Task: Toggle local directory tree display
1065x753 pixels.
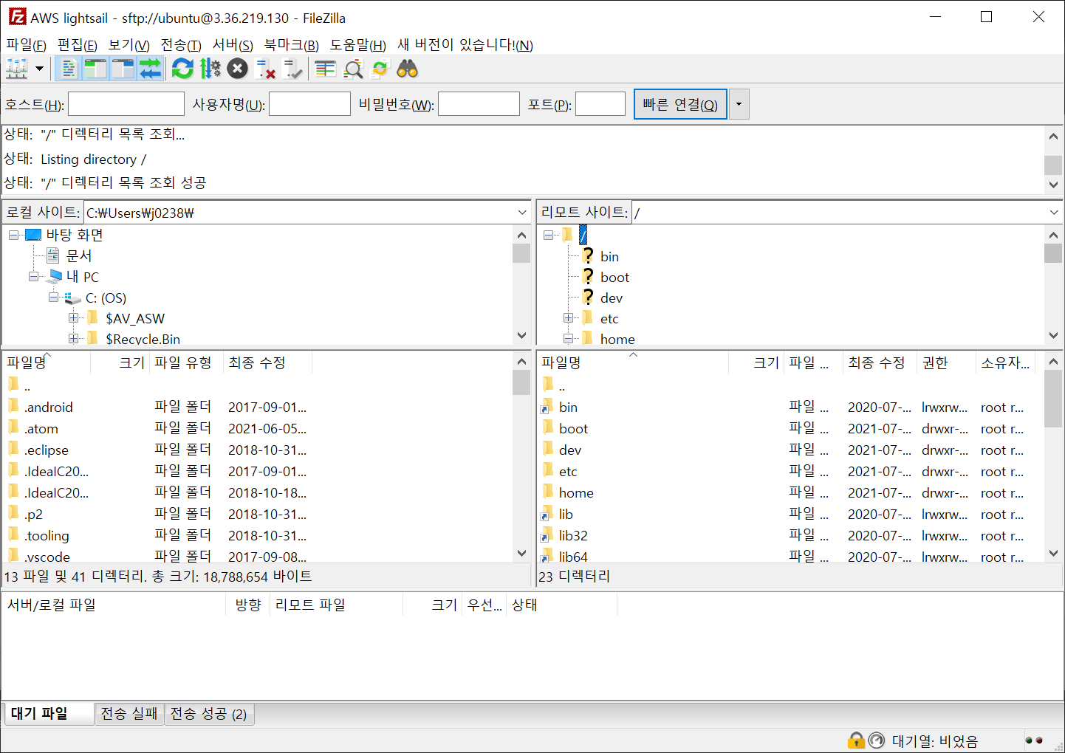Action: coord(95,69)
